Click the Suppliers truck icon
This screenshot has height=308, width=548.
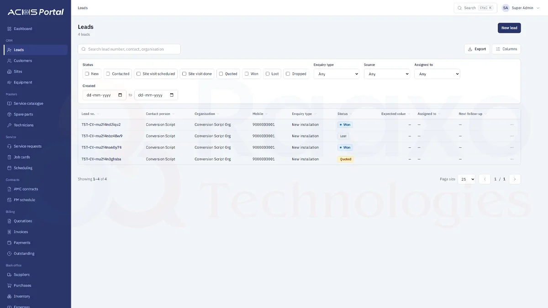(x=9, y=275)
